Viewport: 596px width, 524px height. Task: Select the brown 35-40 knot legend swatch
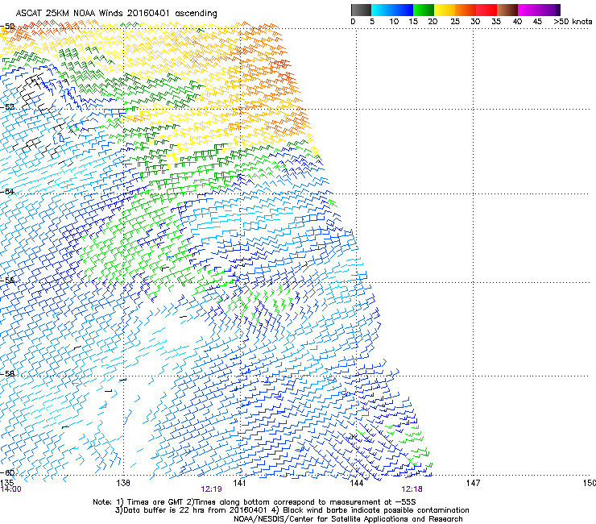[507, 10]
